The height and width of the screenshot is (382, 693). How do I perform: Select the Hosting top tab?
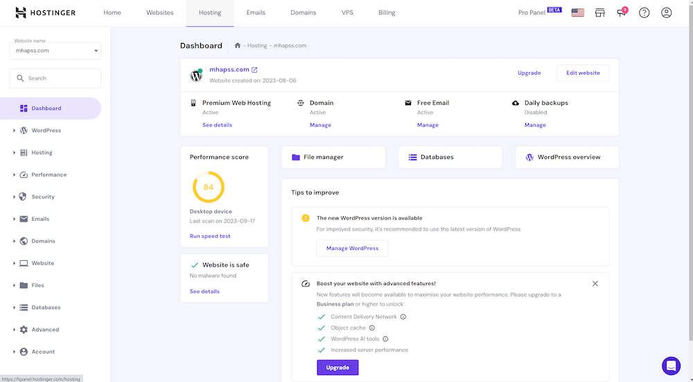pos(210,12)
